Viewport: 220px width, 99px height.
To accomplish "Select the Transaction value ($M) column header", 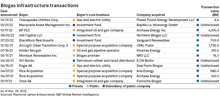I will point(210,11).
